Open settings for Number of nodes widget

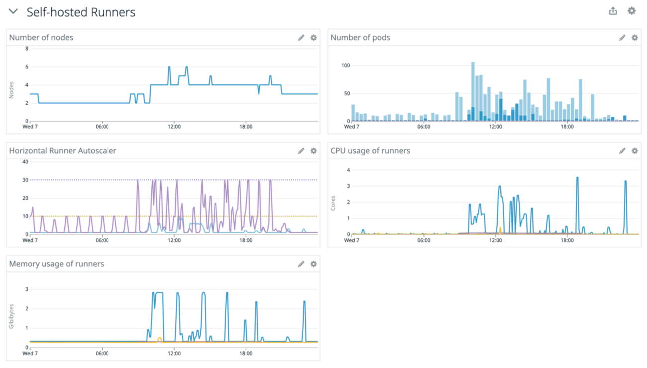click(313, 38)
